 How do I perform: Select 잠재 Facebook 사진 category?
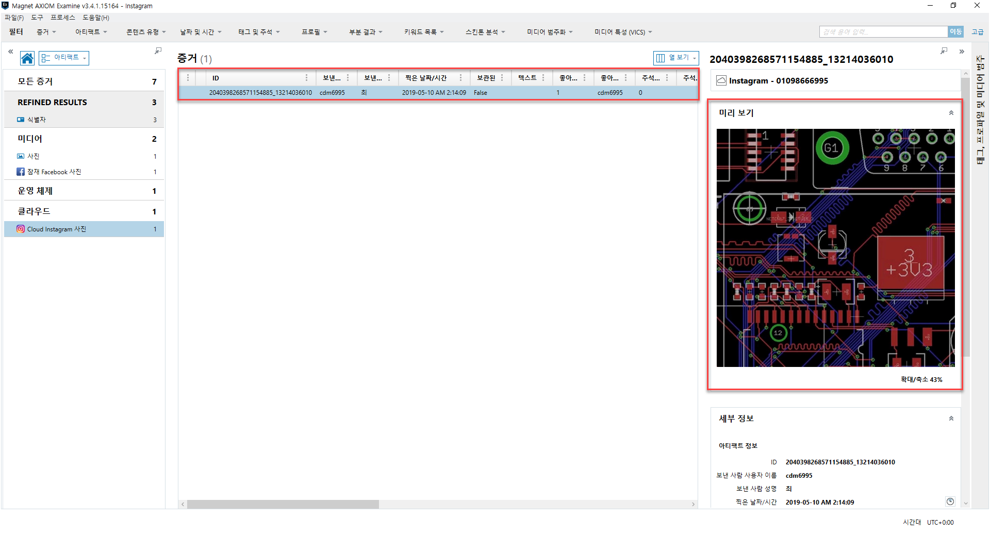tap(84, 172)
